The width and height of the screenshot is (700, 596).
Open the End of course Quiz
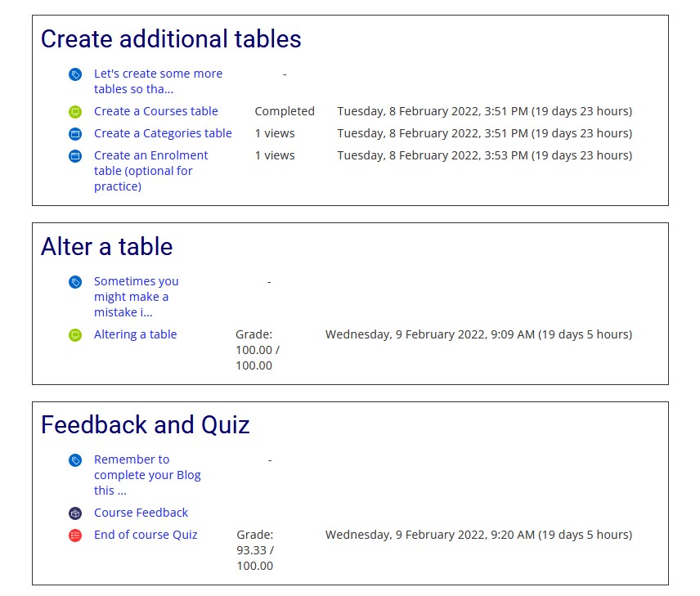point(146,535)
